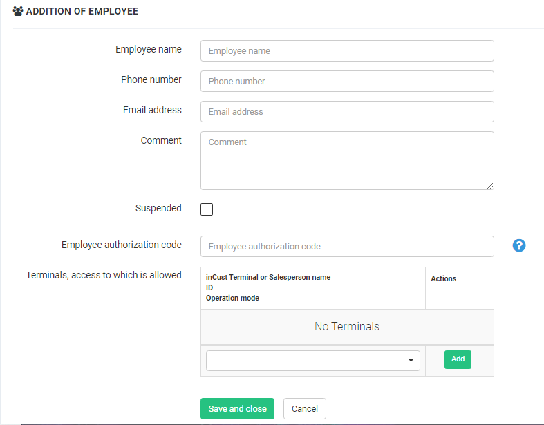Click the Employee name label
Screen dimensions: 544x425
pos(149,49)
